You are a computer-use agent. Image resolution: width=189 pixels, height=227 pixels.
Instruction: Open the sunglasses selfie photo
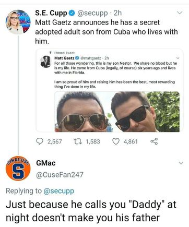point(117,112)
